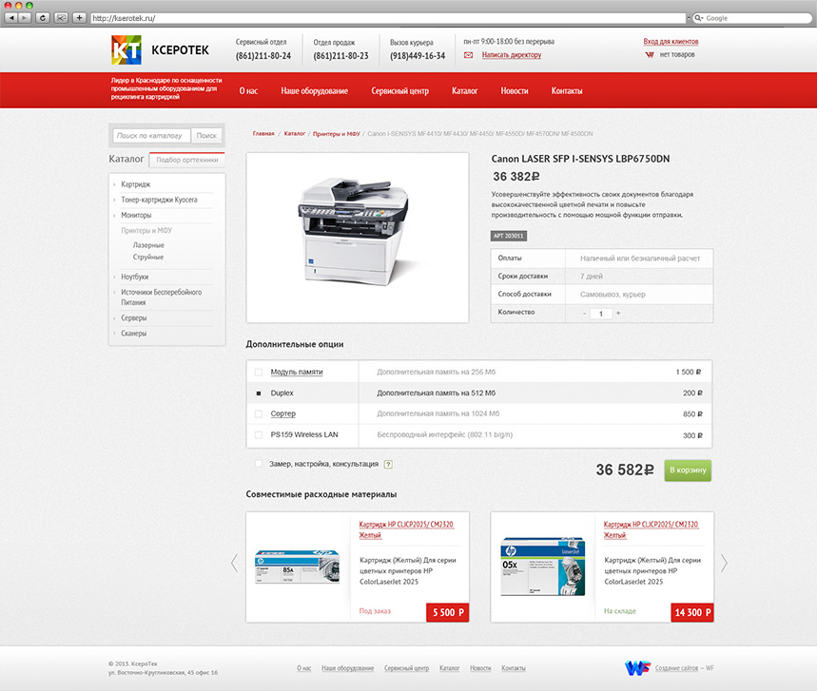Expand the Мониторы catalog category

(136, 215)
